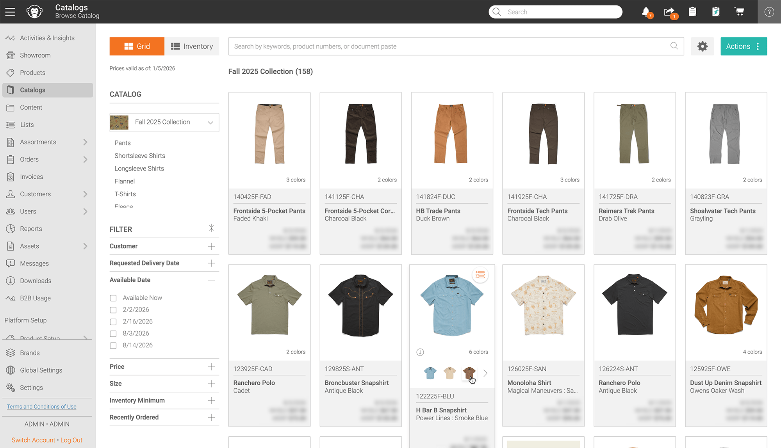Check the Available Now filter option
The width and height of the screenshot is (781, 448).
(113, 298)
